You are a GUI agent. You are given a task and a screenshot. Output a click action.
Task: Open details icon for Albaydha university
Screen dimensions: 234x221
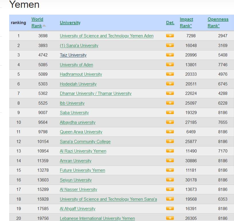click(x=170, y=122)
